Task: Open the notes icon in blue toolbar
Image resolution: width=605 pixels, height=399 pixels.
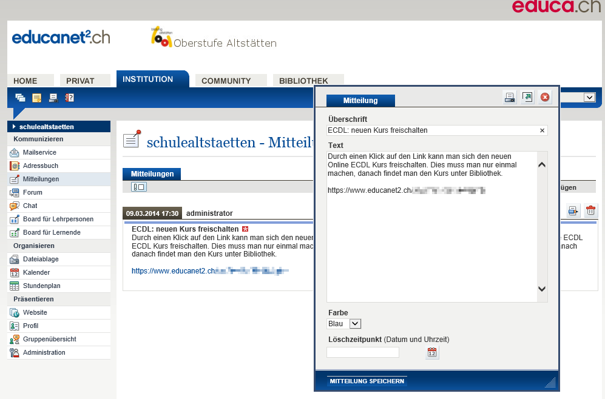Action: point(37,98)
